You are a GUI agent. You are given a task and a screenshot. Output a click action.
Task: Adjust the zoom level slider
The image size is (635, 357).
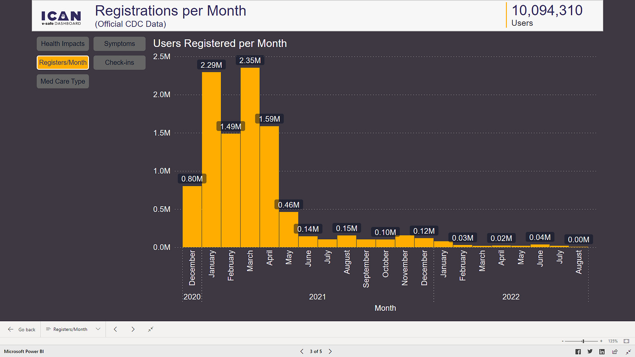(584, 341)
